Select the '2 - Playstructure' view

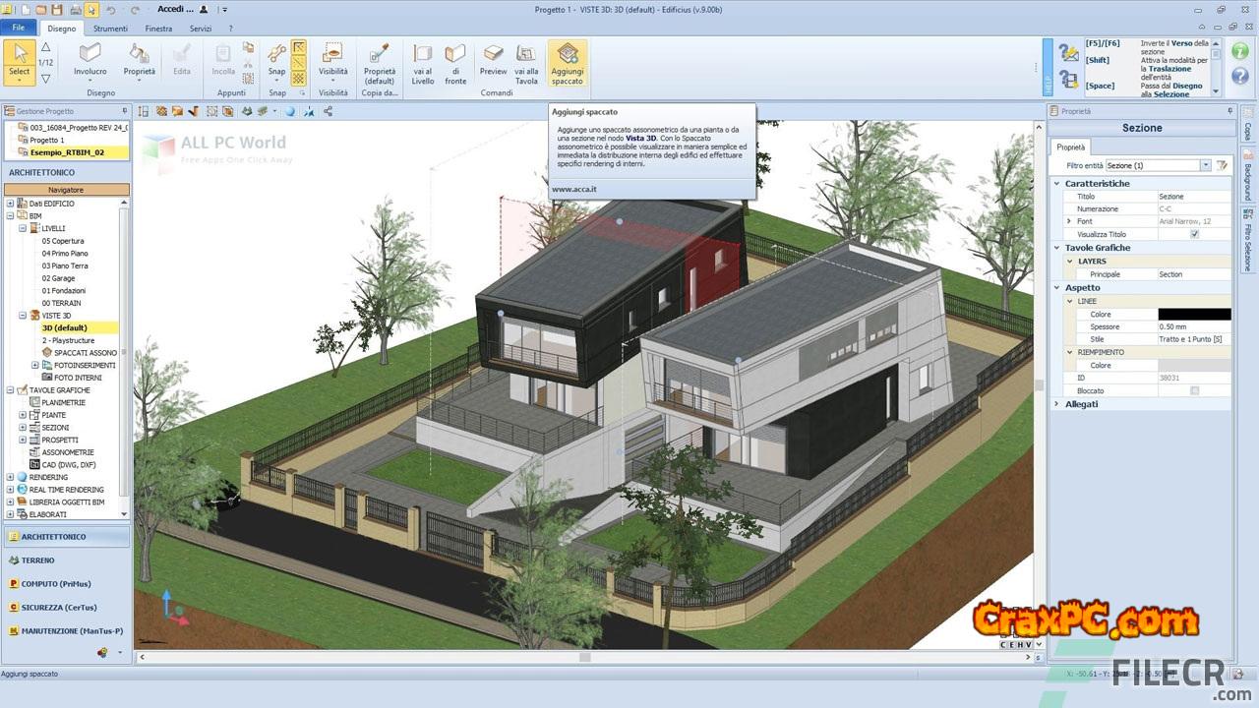point(68,340)
